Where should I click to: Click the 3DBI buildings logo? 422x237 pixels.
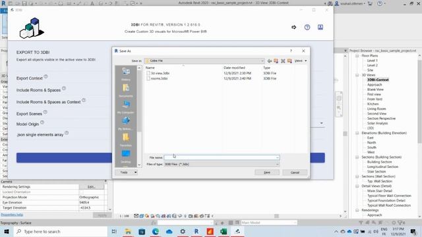32,28
